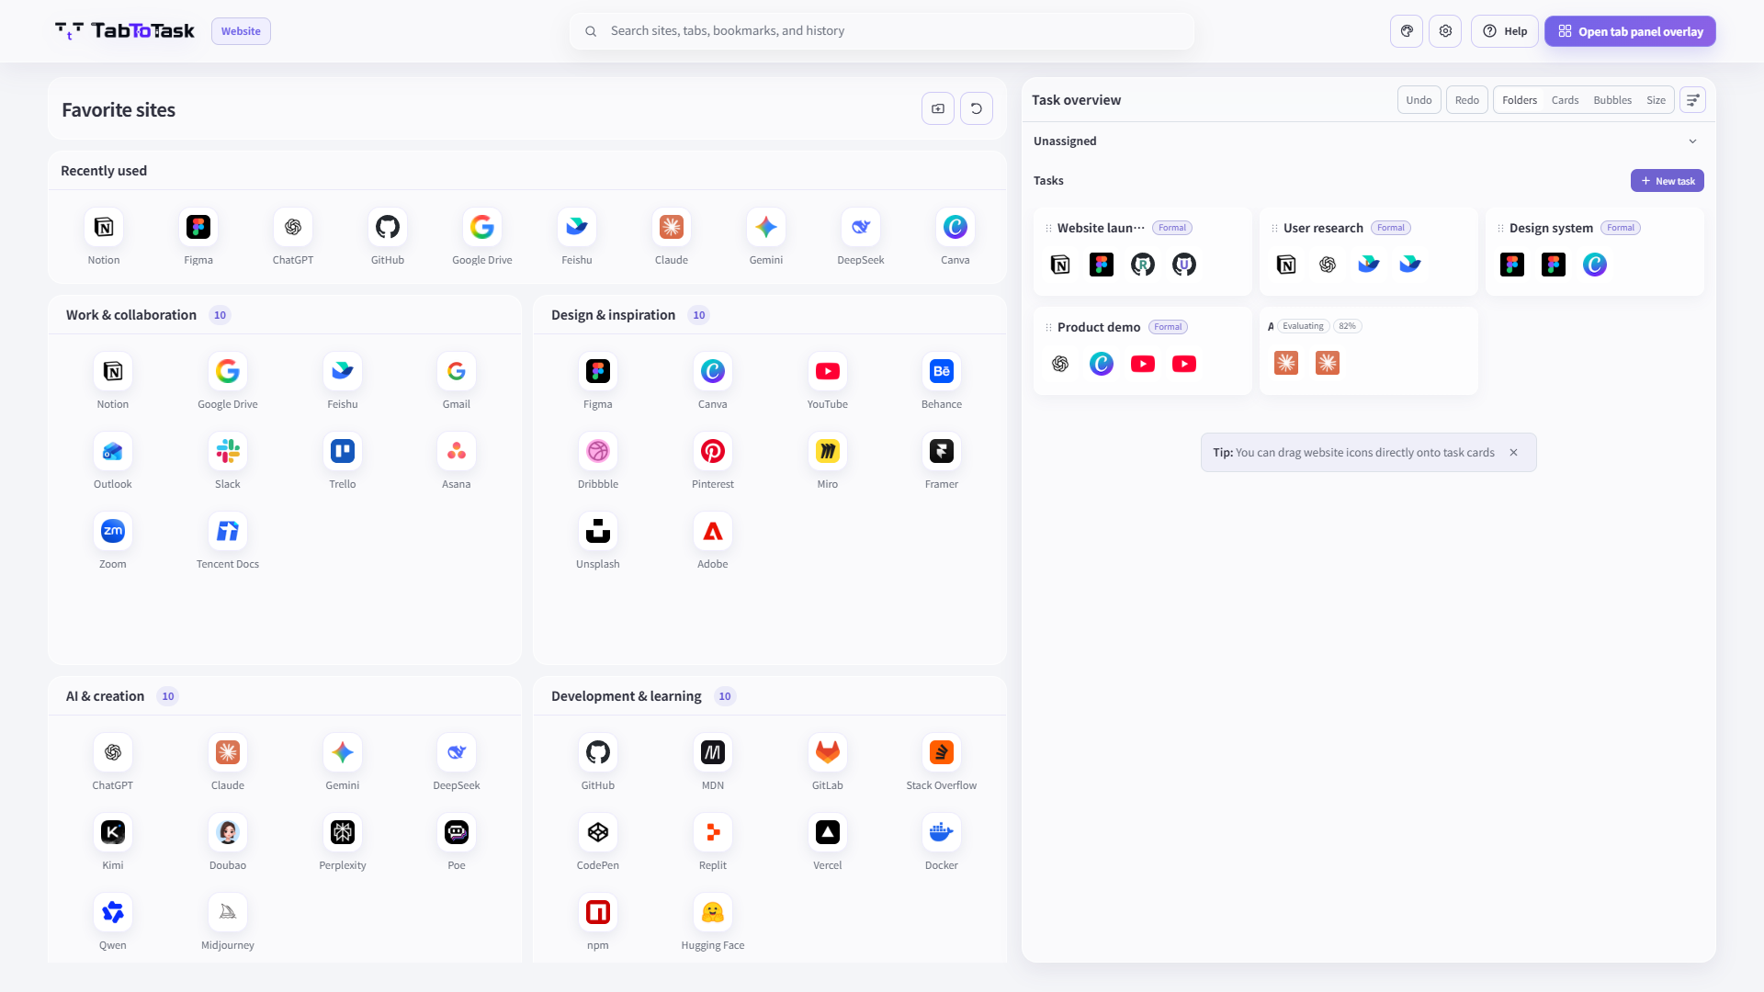Open the Asana icon
The width and height of the screenshot is (1764, 992).
[457, 451]
